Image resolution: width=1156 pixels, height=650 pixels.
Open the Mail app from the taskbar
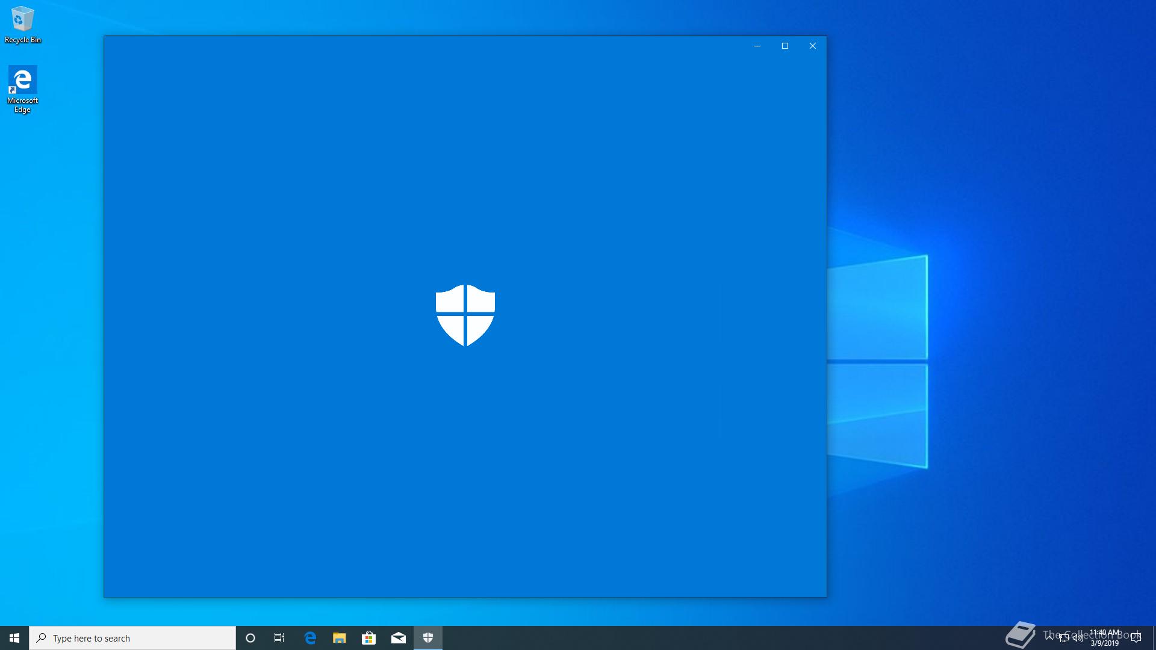(x=399, y=638)
